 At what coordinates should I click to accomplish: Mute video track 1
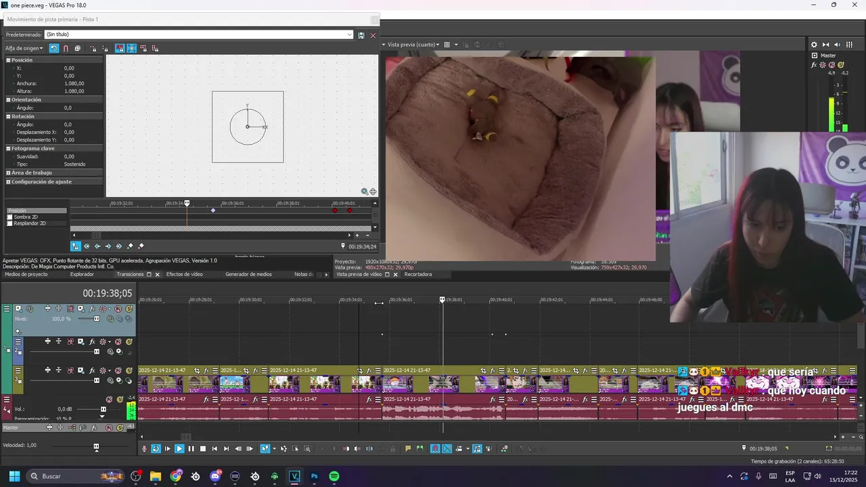(x=118, y=308)
